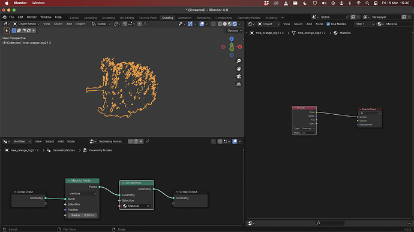Collapse the Group Output node
This screenshot has height=232, width=414.
177,192
